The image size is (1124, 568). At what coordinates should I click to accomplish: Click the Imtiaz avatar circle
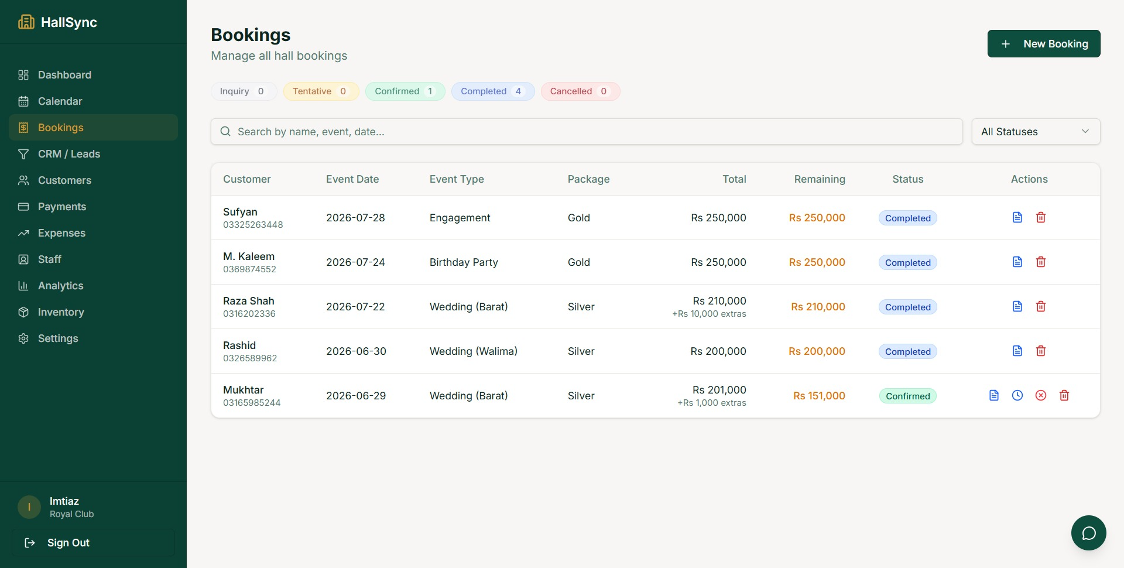[x=29, y=507]
